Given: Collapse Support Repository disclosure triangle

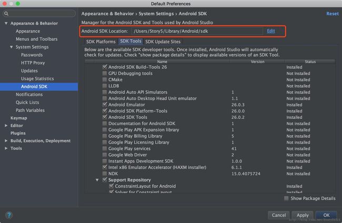Looking at the screenshot, I should point(97,180).
